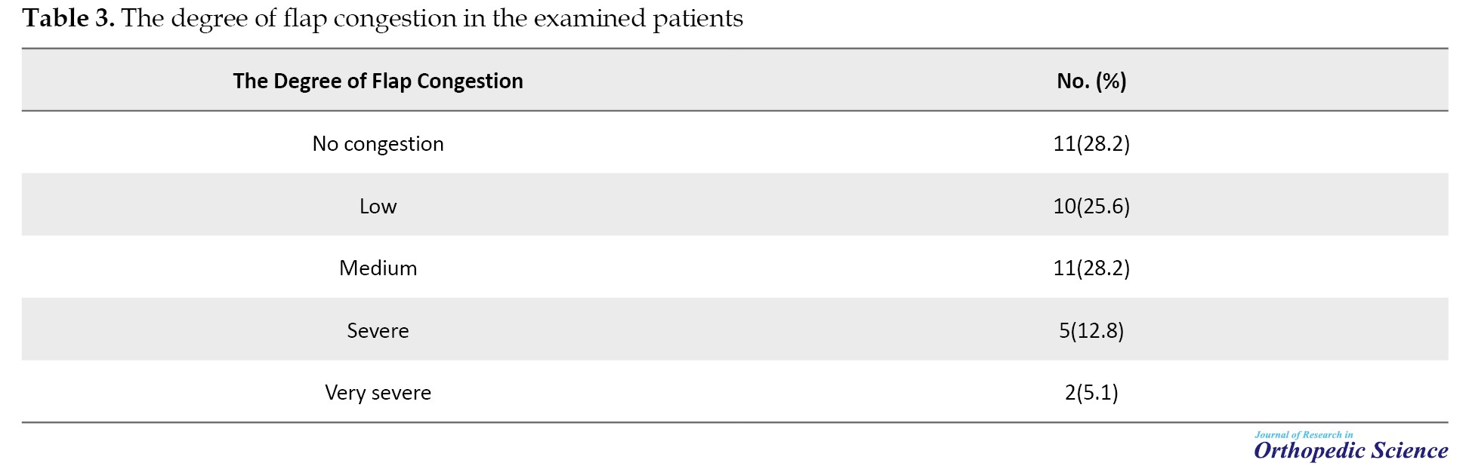Select the Table 3 caption text
The height and width of the screenshot is (466, 1469).
383,18
